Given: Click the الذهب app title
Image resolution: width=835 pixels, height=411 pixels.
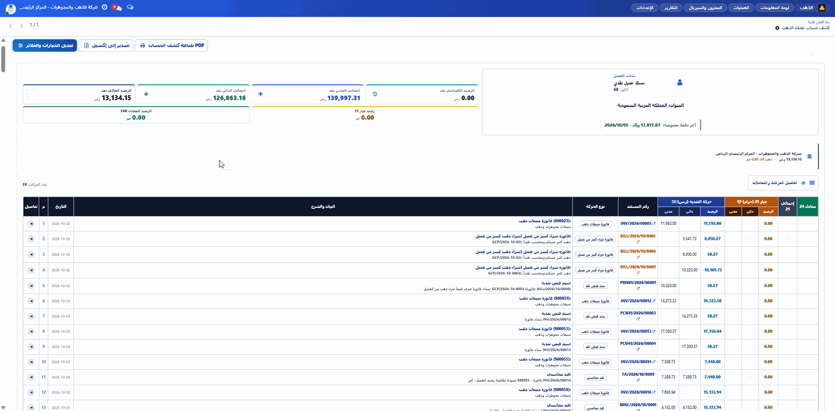Looking at the screenshot, I should point(805,8).
